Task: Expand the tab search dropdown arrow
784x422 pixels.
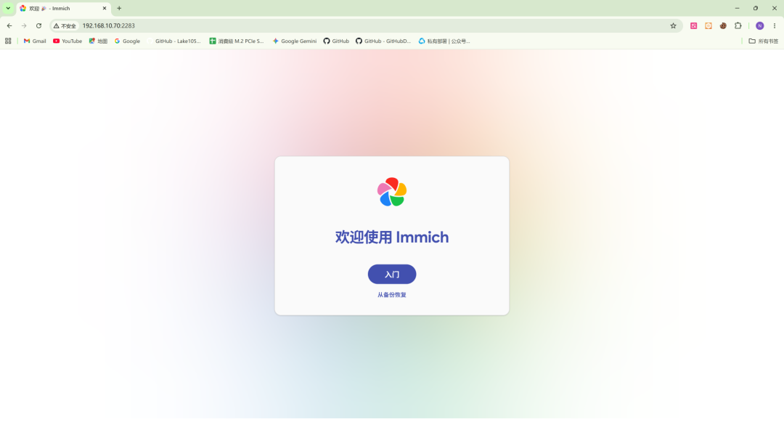Action: (x=8, y=8)
